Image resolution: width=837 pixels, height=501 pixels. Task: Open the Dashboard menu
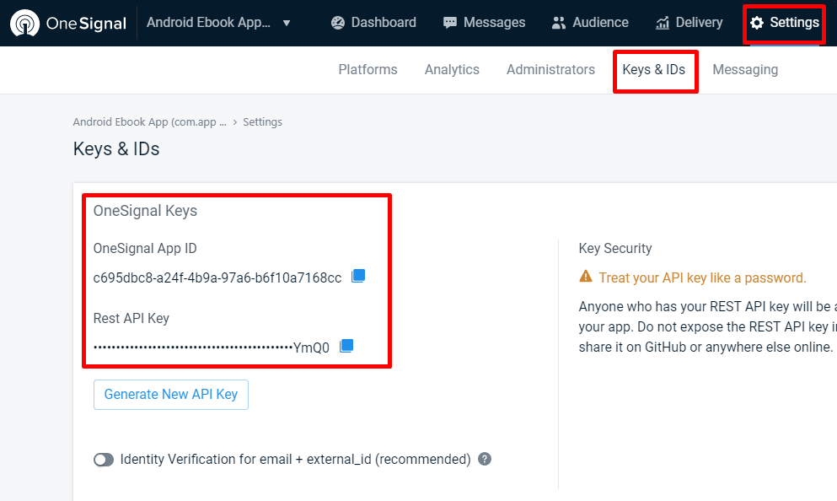[x=373, y=23]
